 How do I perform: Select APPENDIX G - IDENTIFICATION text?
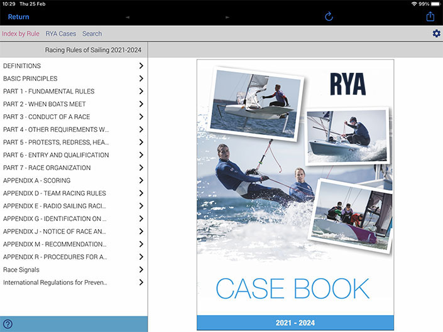[x=55, y=218]
